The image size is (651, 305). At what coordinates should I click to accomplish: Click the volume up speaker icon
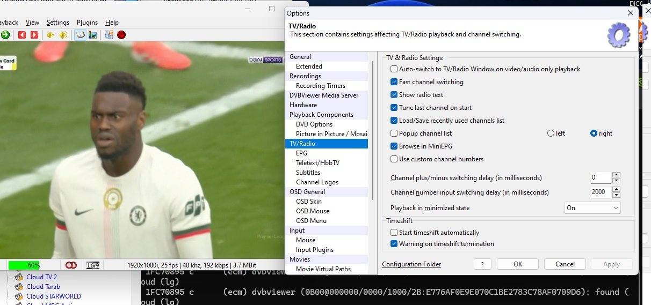[63, 35]
